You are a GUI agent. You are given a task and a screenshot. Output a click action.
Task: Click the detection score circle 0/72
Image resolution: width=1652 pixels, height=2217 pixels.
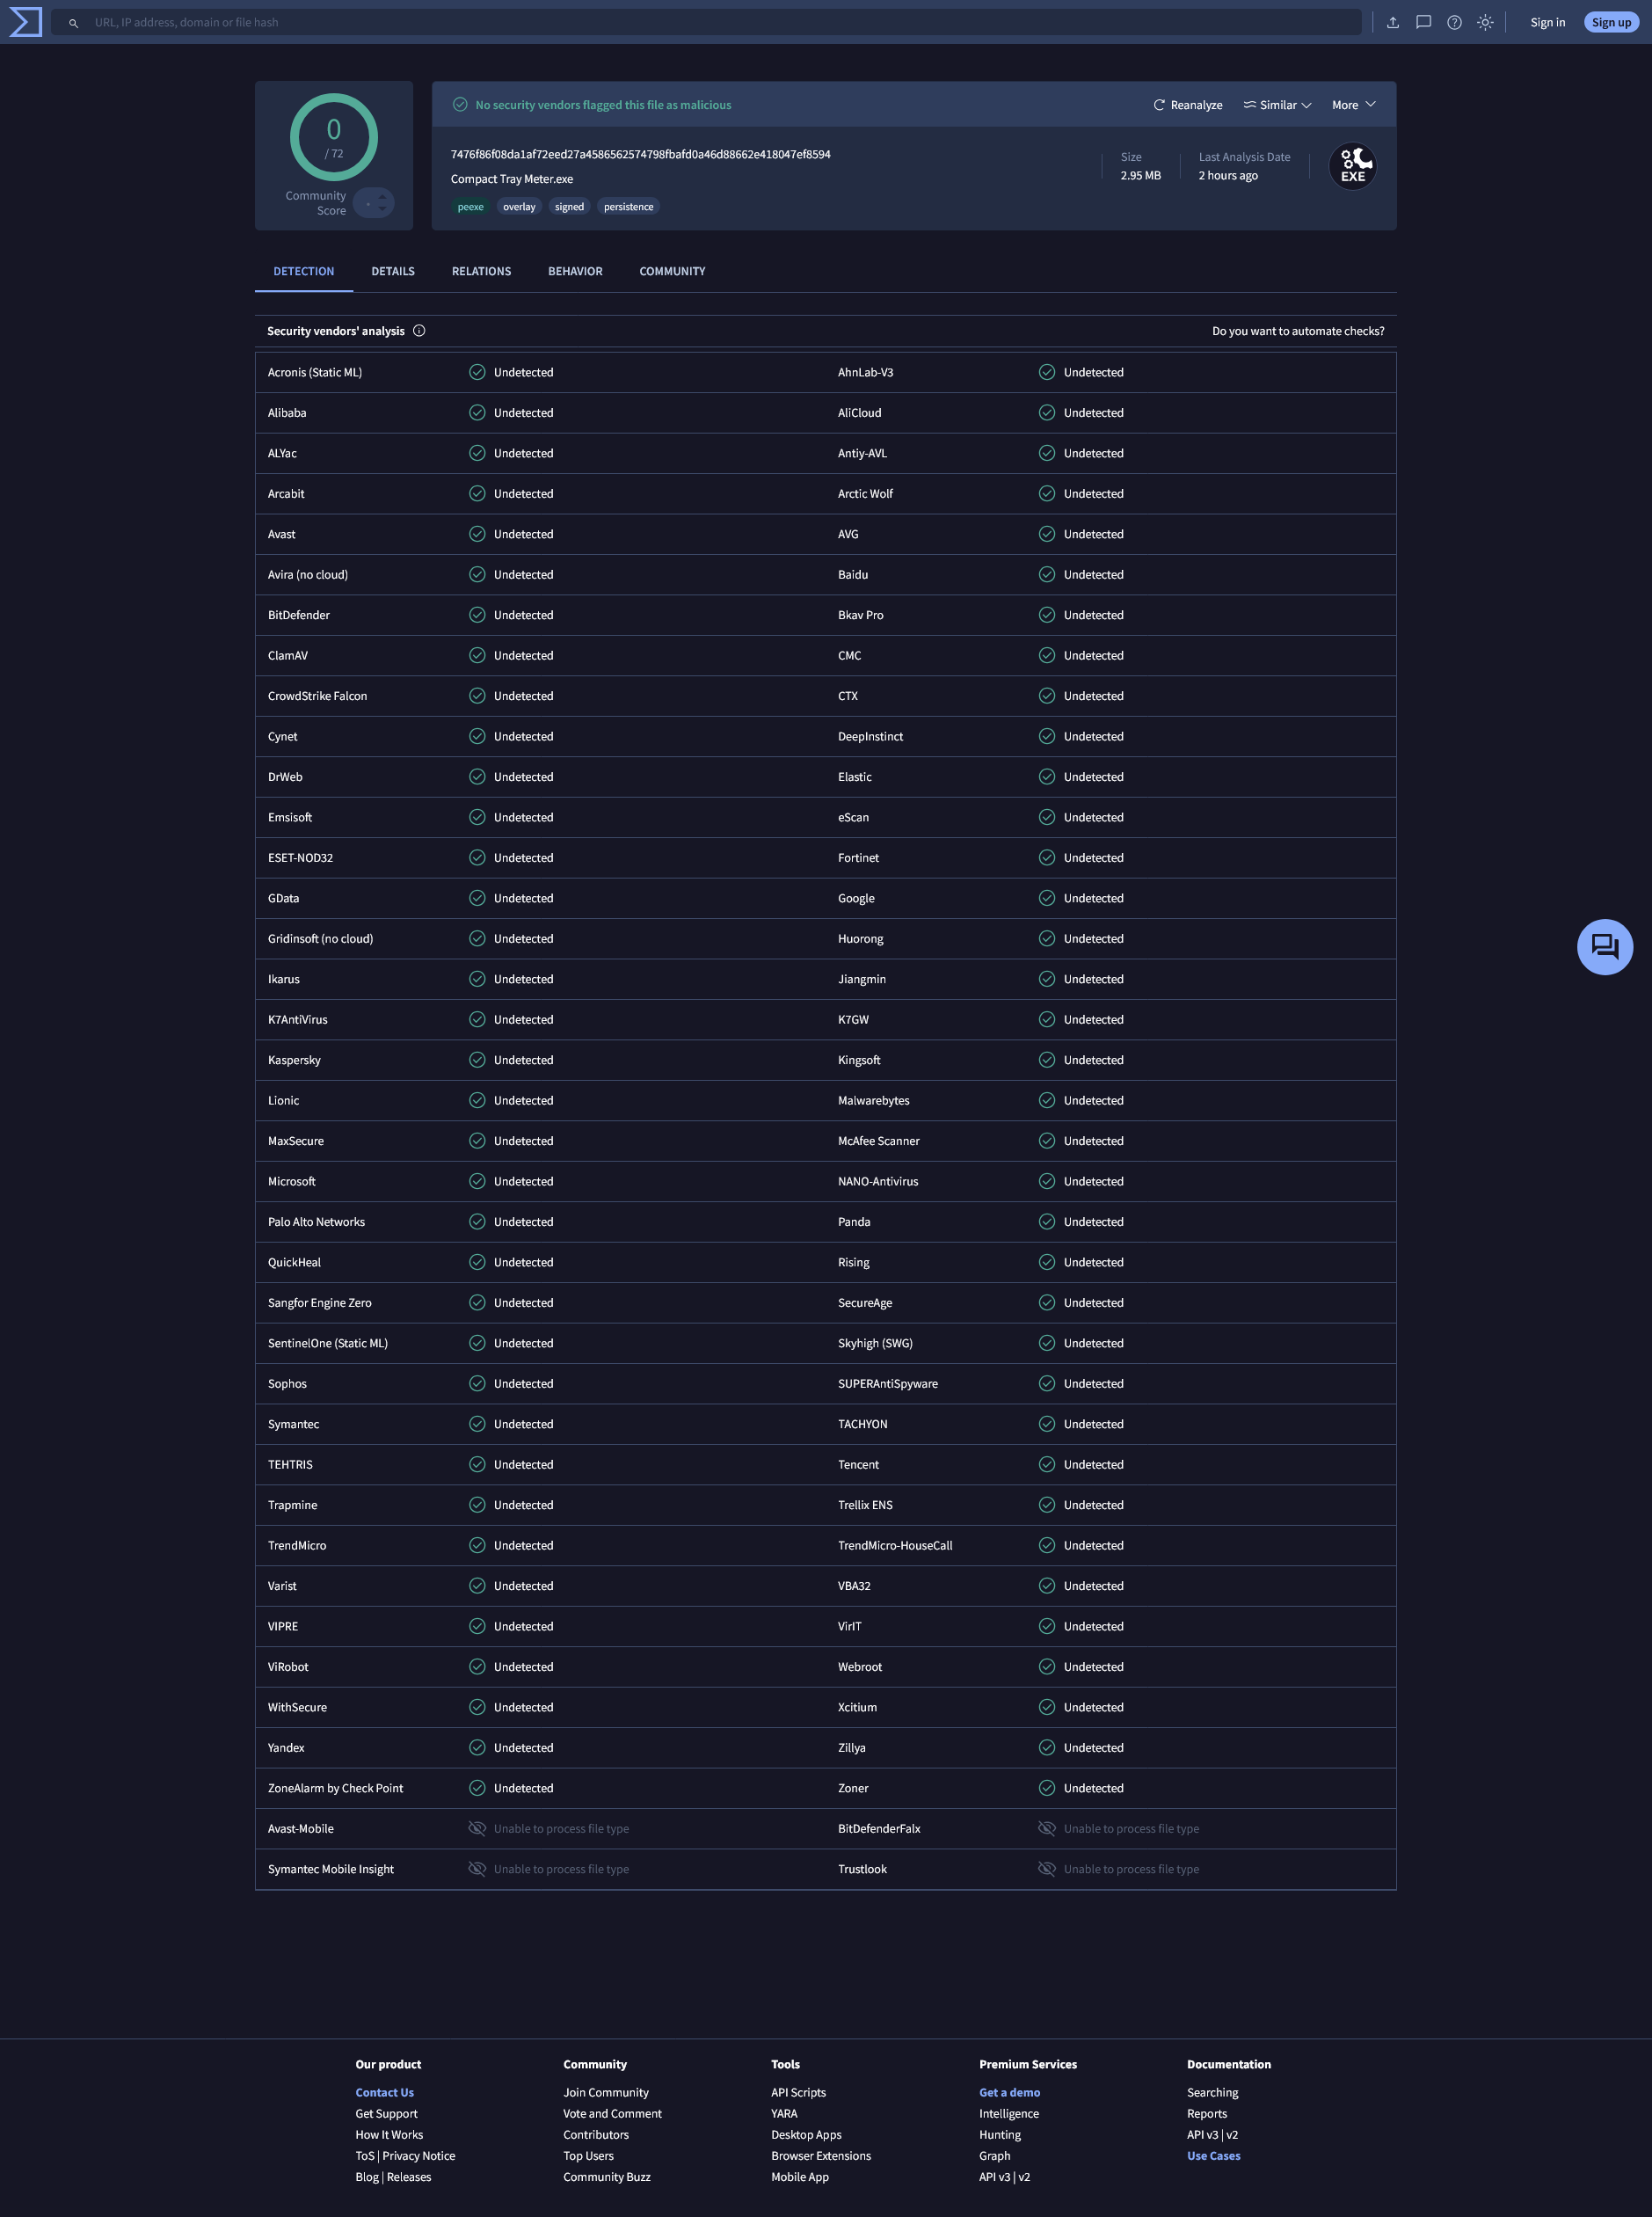[334, 137]
